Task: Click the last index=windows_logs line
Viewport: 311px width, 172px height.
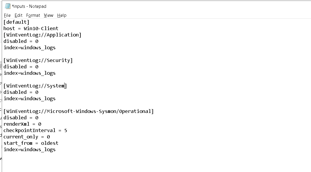Action: (30, 149)
